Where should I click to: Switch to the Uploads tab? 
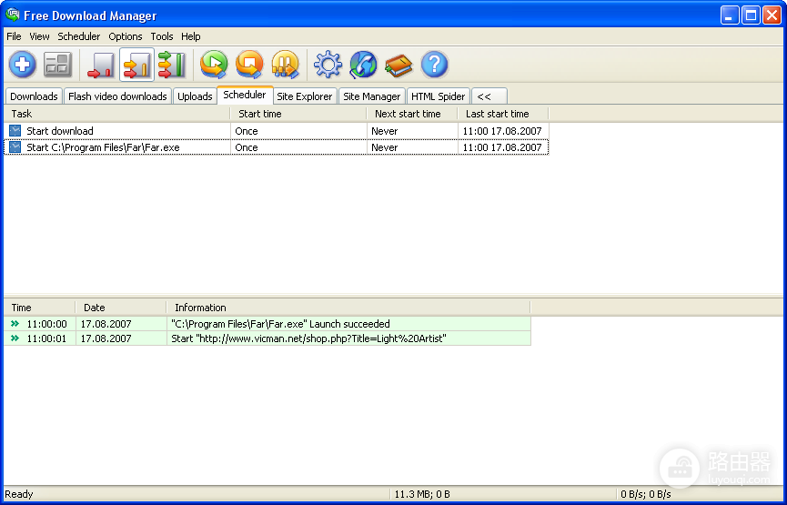(195, 96)
